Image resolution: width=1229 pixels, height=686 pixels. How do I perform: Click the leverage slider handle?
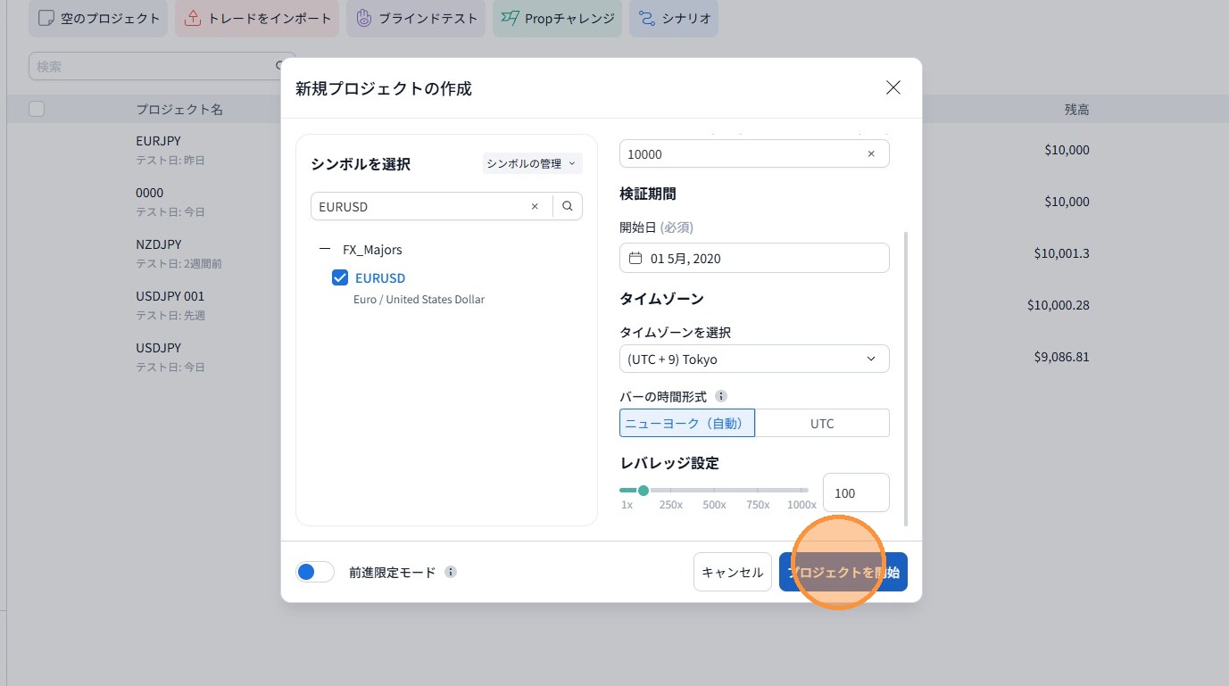(644, 490)
